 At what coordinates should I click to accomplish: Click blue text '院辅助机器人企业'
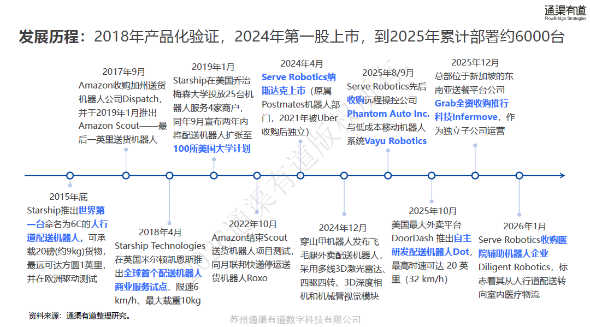point(513,253)
